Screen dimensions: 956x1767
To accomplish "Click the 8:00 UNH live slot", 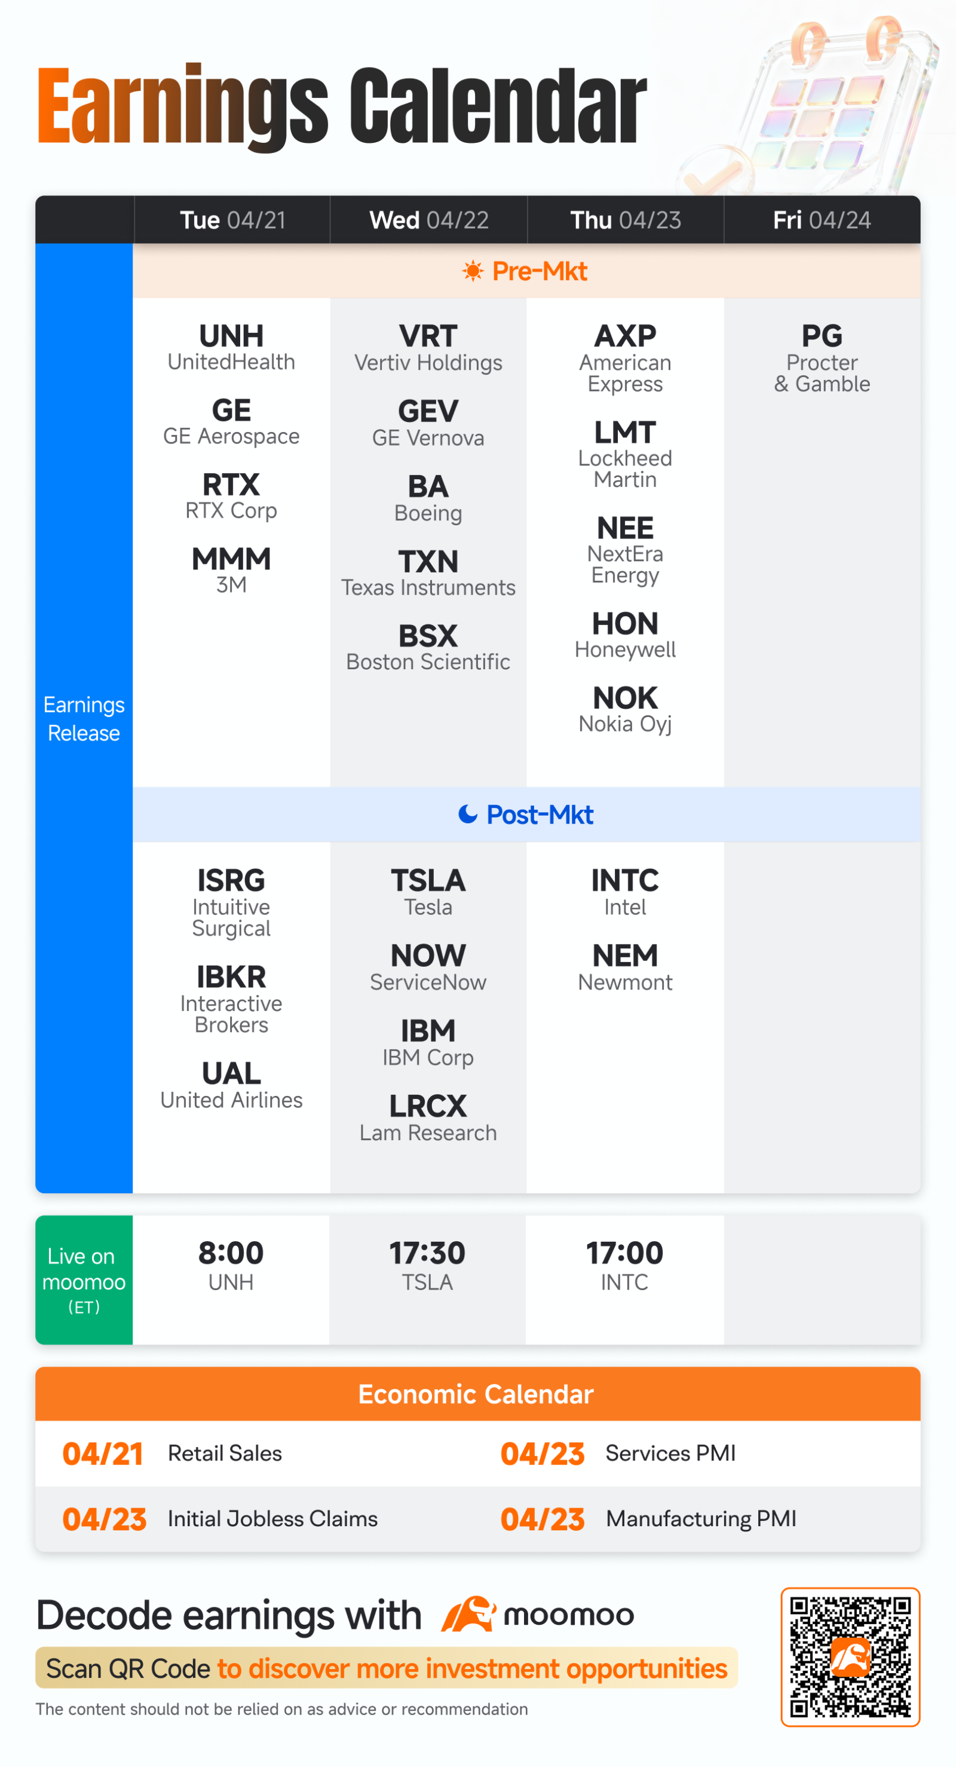I will [x=231, y=1266].
